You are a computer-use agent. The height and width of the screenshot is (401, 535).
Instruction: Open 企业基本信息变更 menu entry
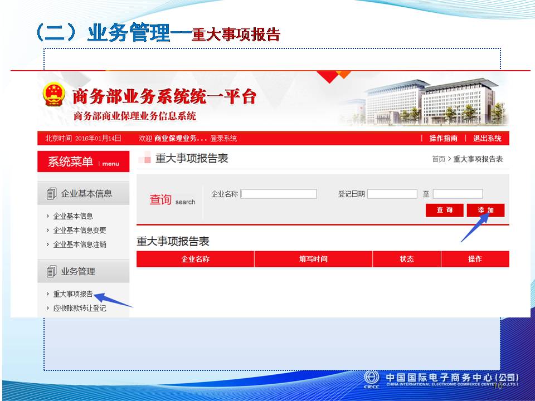(79, 230)
